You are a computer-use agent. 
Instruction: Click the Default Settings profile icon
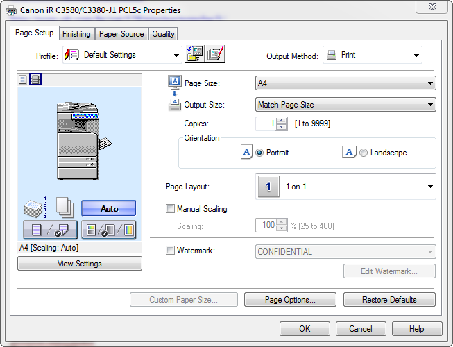coord(71,55)
